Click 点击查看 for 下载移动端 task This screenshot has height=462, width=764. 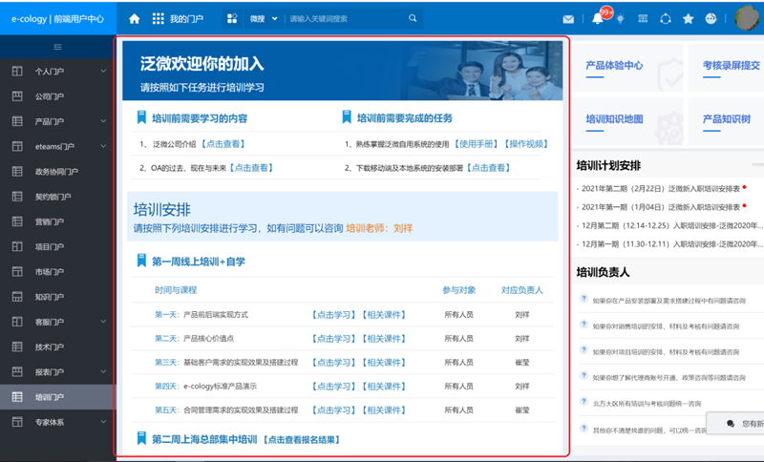[x=488, y=168]
